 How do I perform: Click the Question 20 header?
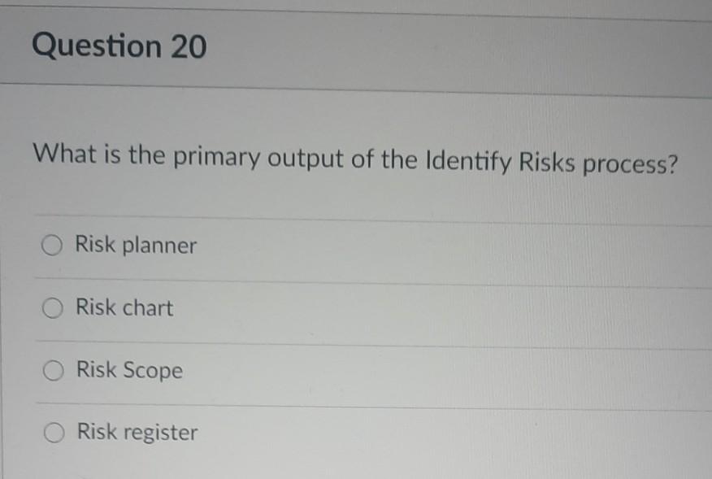(119, 46)
